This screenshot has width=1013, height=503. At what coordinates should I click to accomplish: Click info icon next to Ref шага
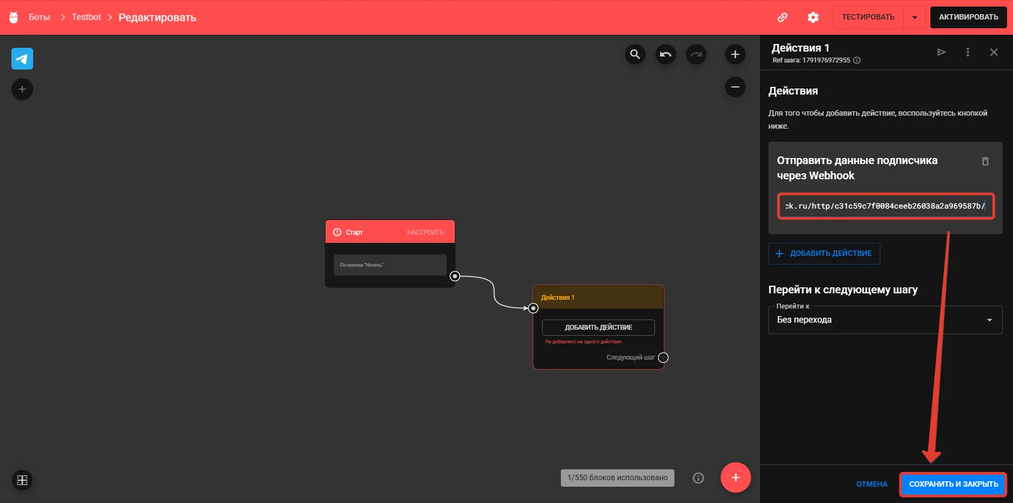(857, 60)
